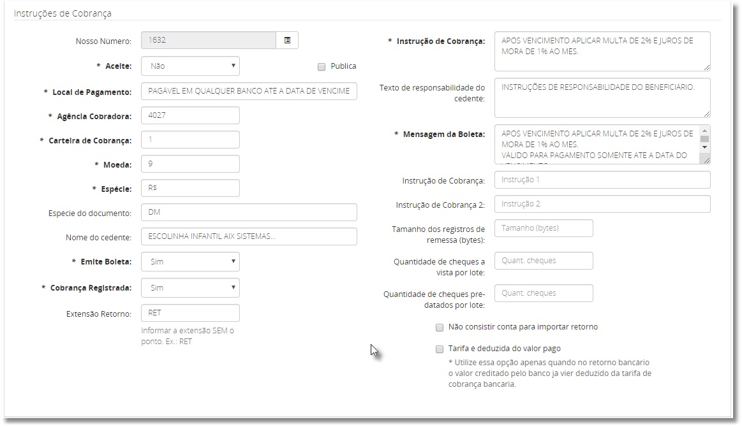Enable the Publica checkbox
This screenshot has height=427, width=742.
click(x=322, y=66)
